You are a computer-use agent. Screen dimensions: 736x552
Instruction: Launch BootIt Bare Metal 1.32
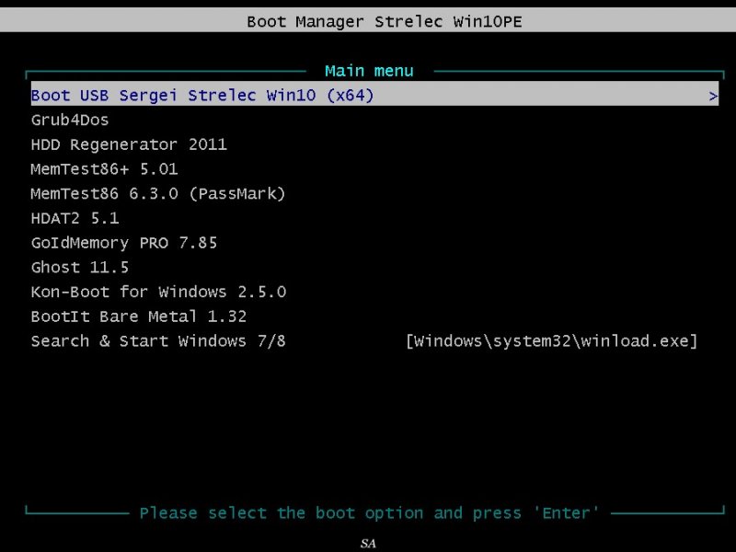[x=139, y=316]
